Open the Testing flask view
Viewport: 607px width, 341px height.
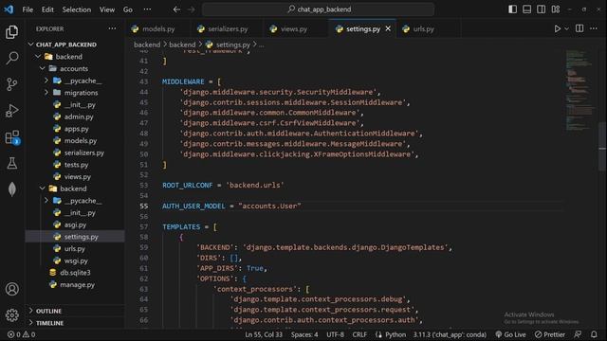(x=12, y=163)
